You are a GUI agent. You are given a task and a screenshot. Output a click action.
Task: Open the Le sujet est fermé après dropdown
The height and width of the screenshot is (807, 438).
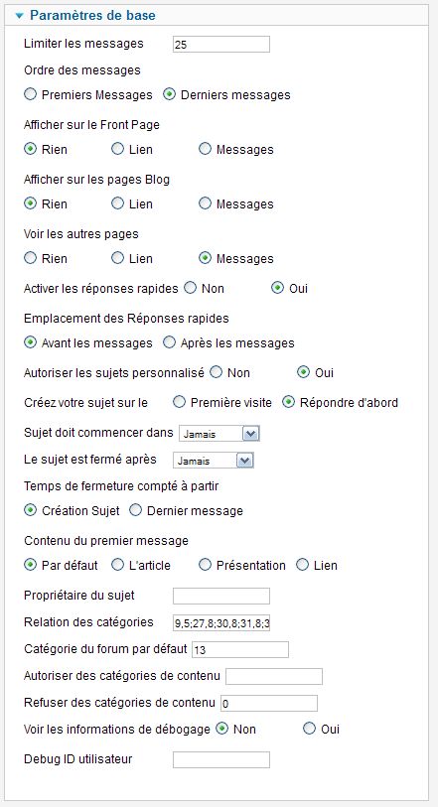tap(214, 461)
